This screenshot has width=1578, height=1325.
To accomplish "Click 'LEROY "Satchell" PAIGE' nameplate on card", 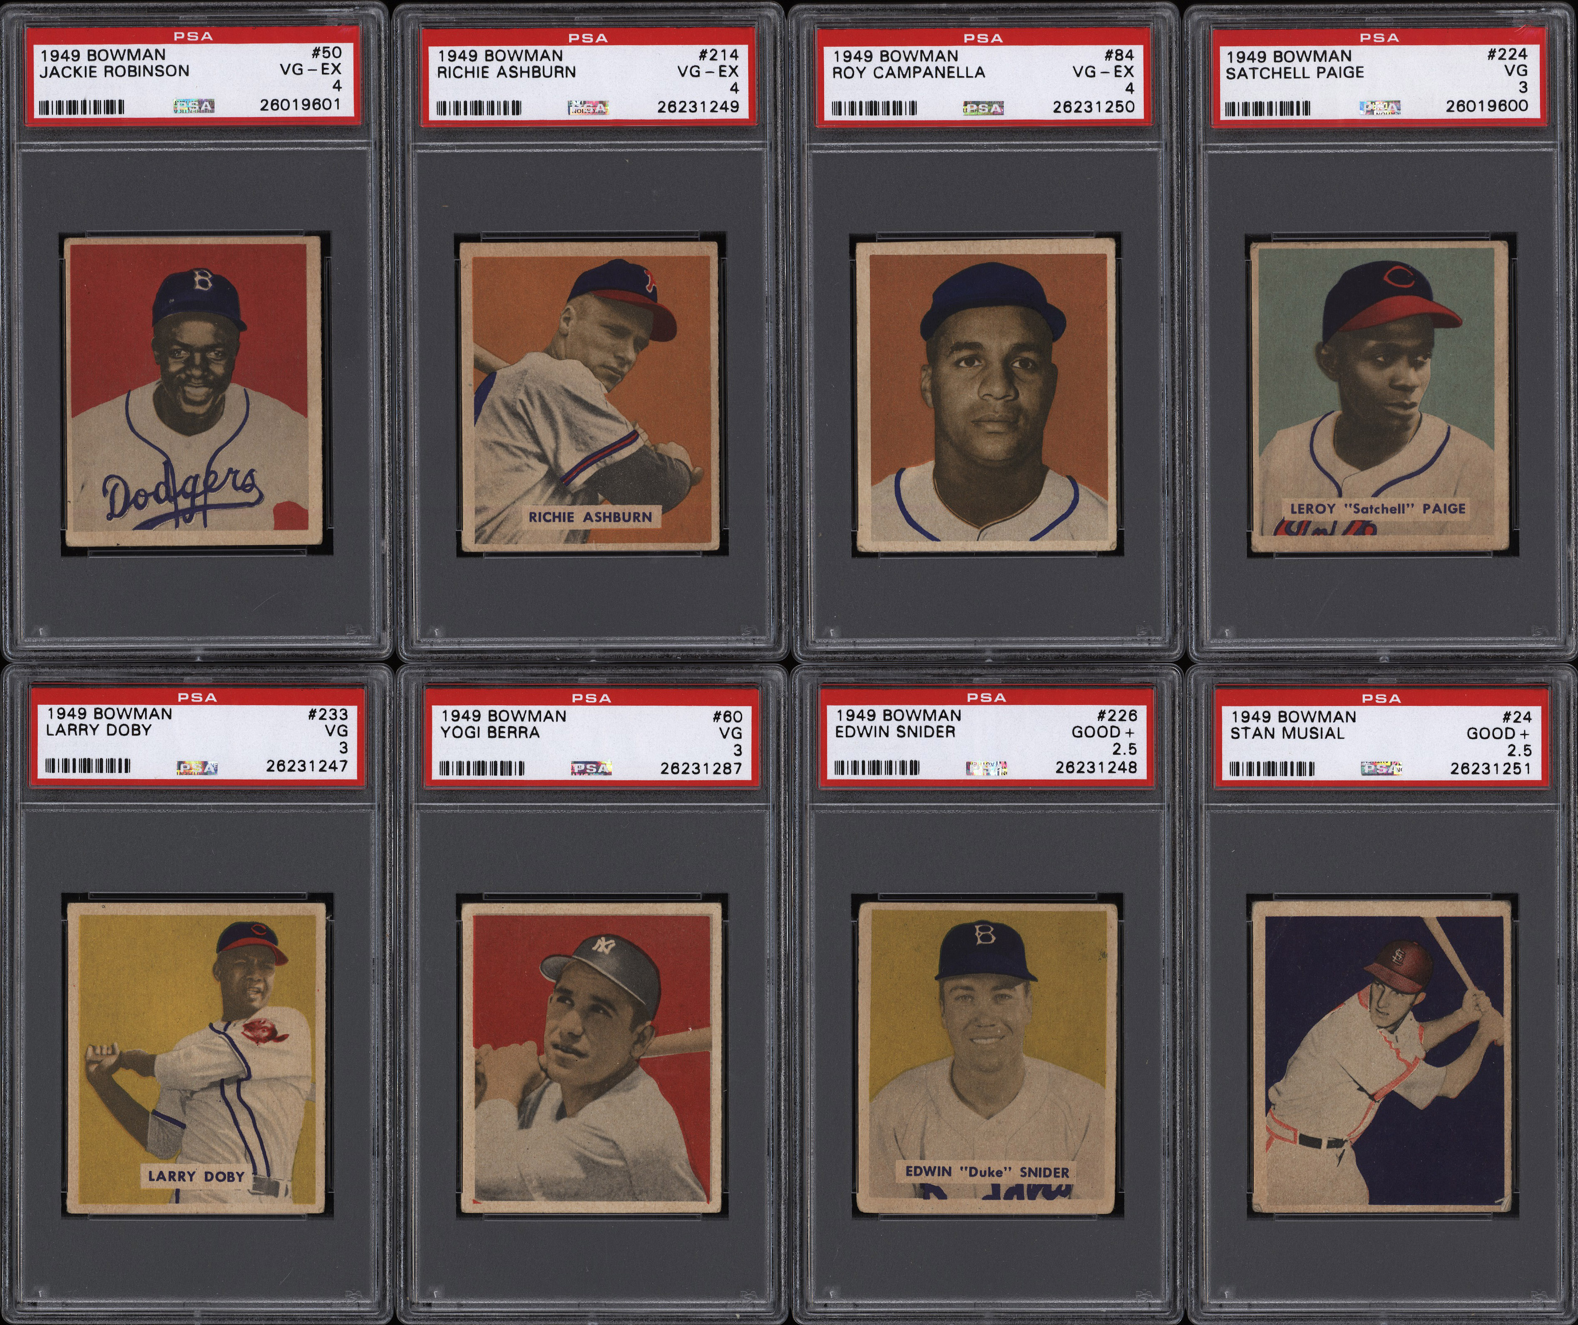I will pyautogui.click(x=1378, y=509).
